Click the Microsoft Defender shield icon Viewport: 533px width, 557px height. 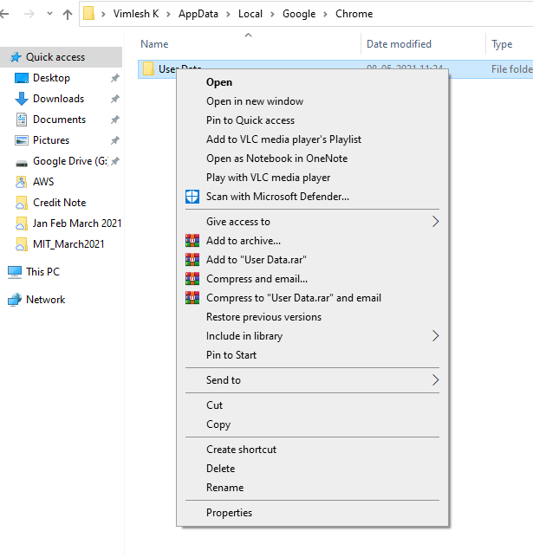[192, 197]
